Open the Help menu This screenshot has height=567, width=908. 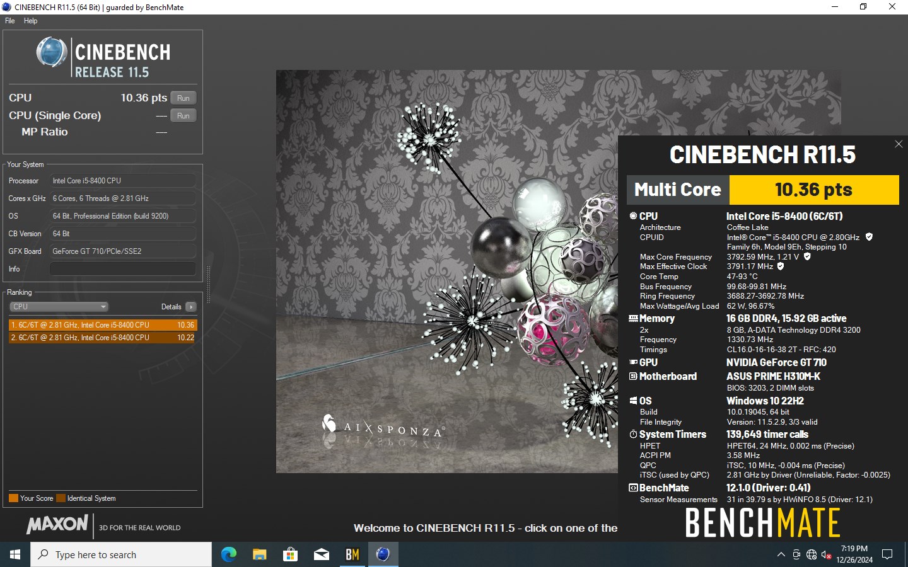pos(30,21)
